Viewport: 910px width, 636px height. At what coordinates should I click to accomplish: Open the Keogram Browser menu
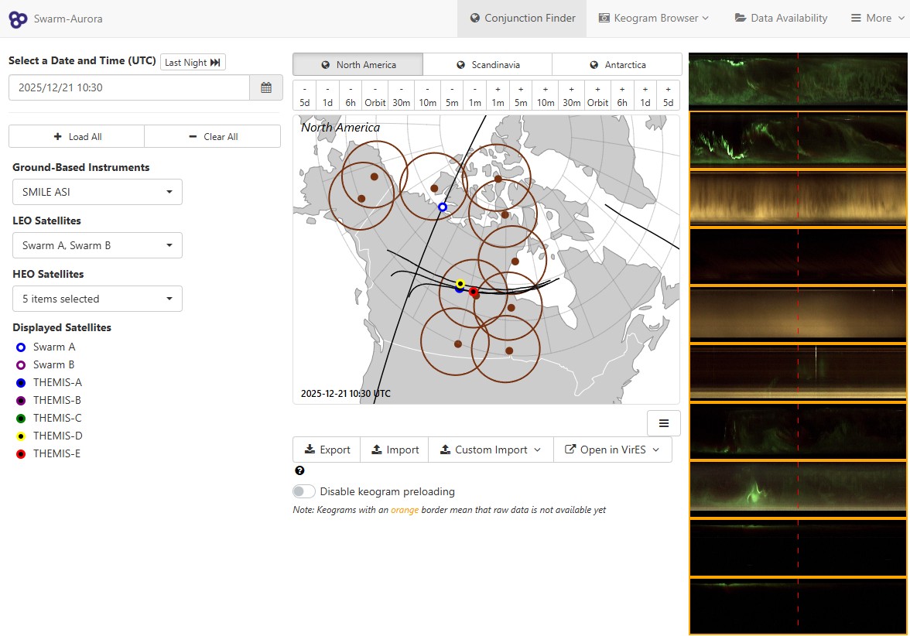tap(654, 17)
